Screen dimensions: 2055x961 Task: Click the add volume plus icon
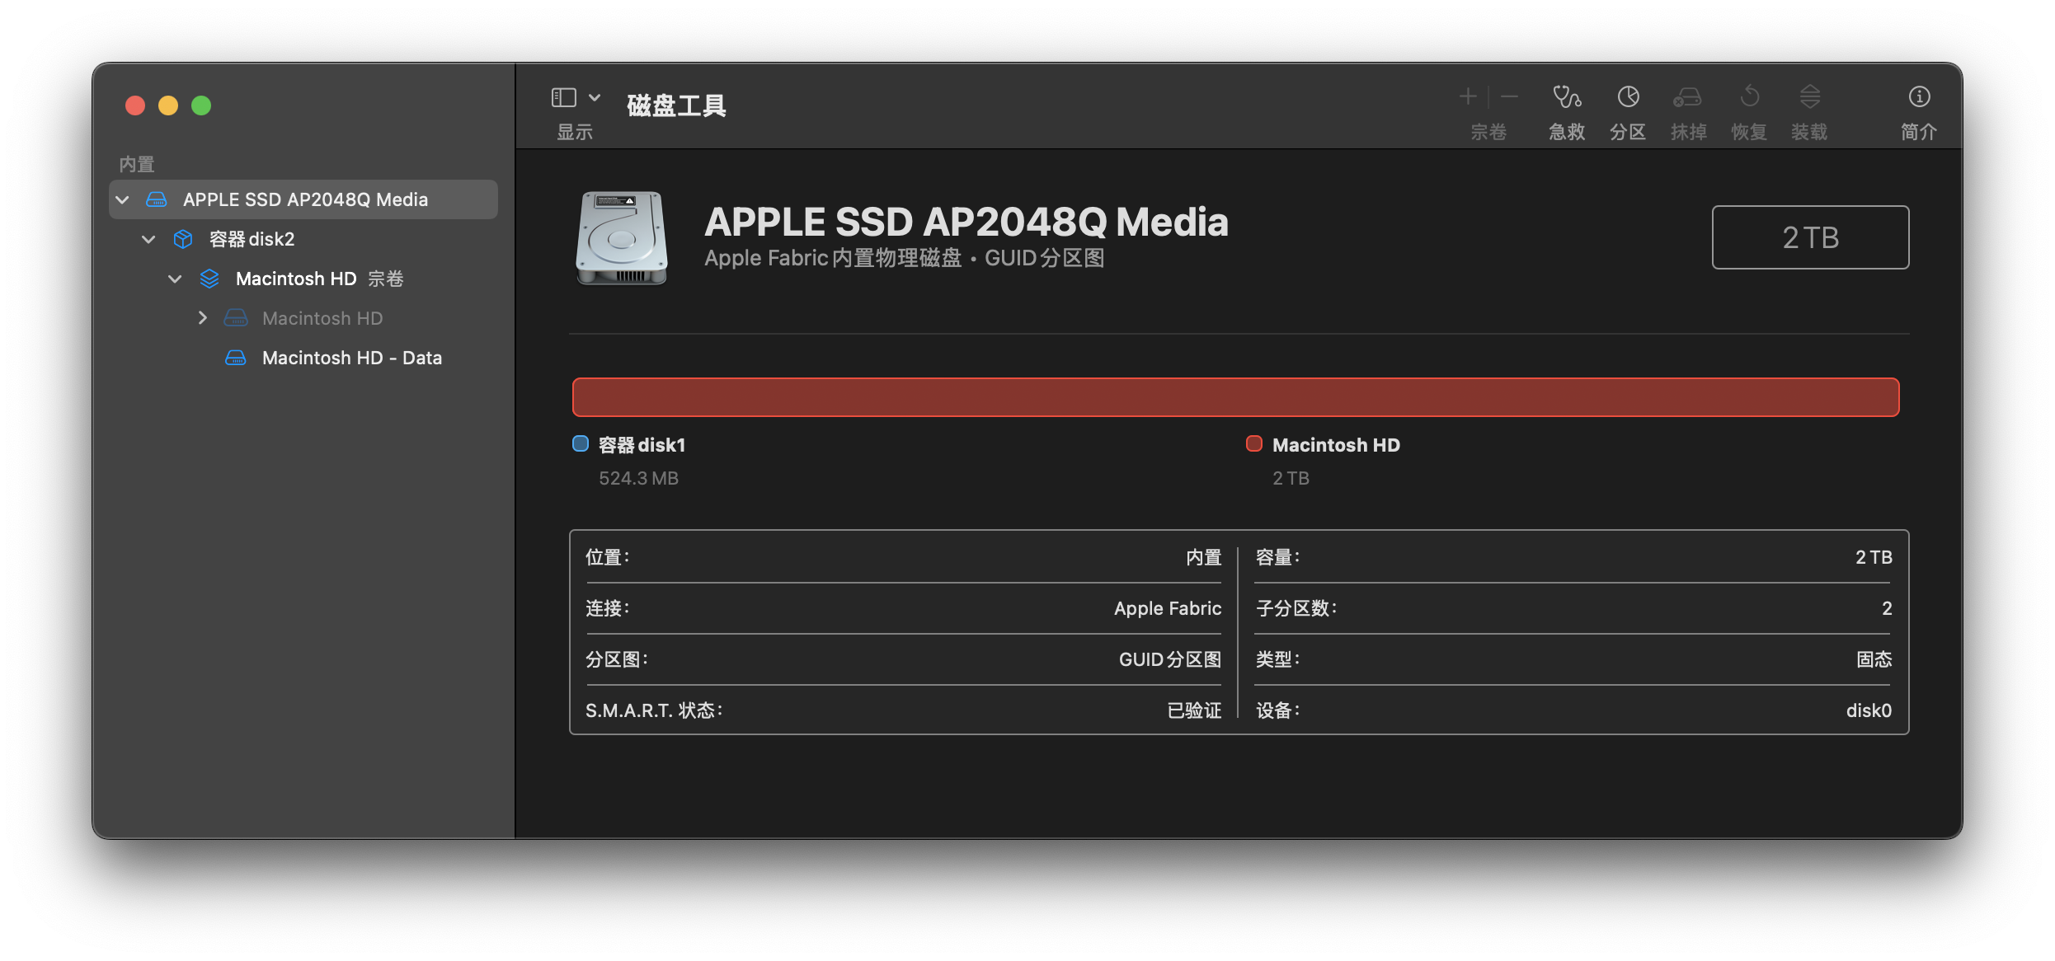(1468, 97)
